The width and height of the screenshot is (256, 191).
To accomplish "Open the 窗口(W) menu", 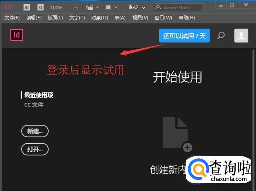I will pos(163,18).
